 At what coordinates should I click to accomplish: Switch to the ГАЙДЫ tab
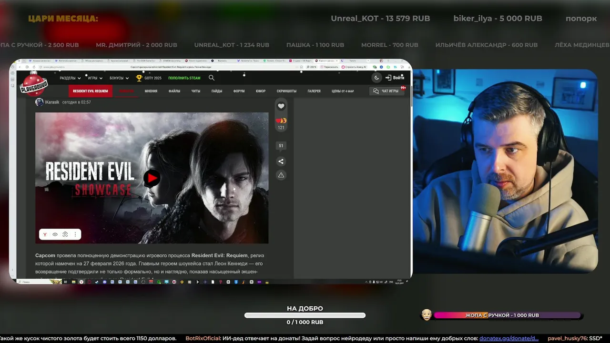click(x=217, y=91)
